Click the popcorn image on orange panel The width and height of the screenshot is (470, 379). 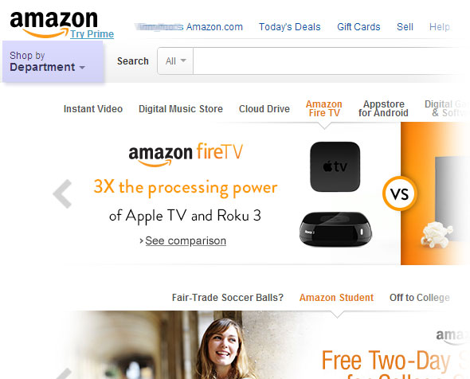[x=437, y=234]
